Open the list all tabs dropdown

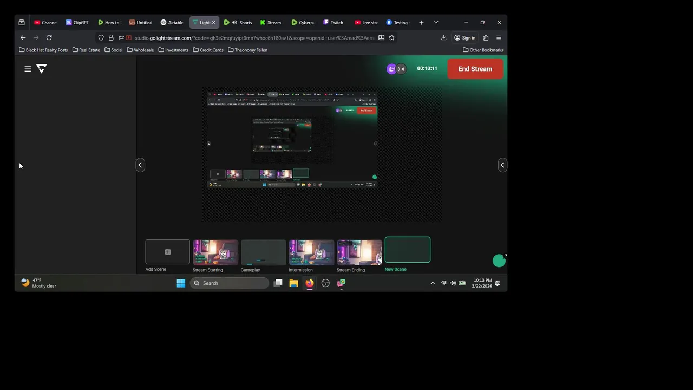point(436,23)
